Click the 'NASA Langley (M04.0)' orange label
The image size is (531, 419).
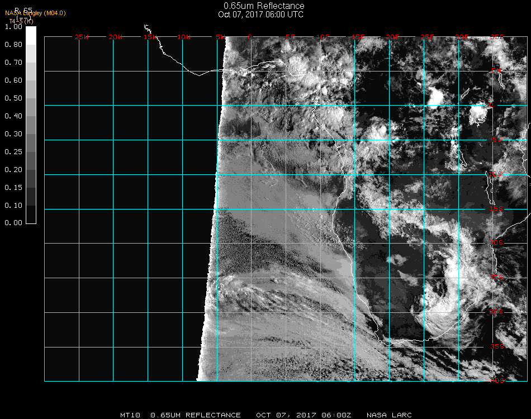[x=35, y=13]
